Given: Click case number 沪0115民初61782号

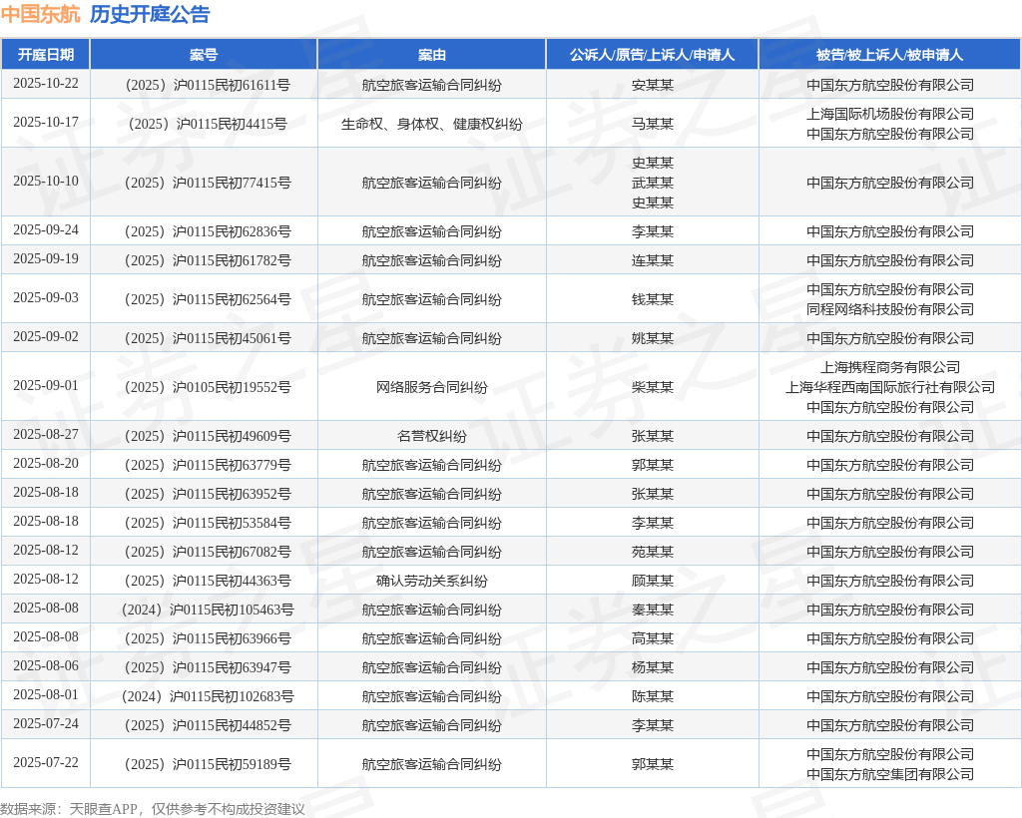Looking at the screenshot, I should click(208, 260).
